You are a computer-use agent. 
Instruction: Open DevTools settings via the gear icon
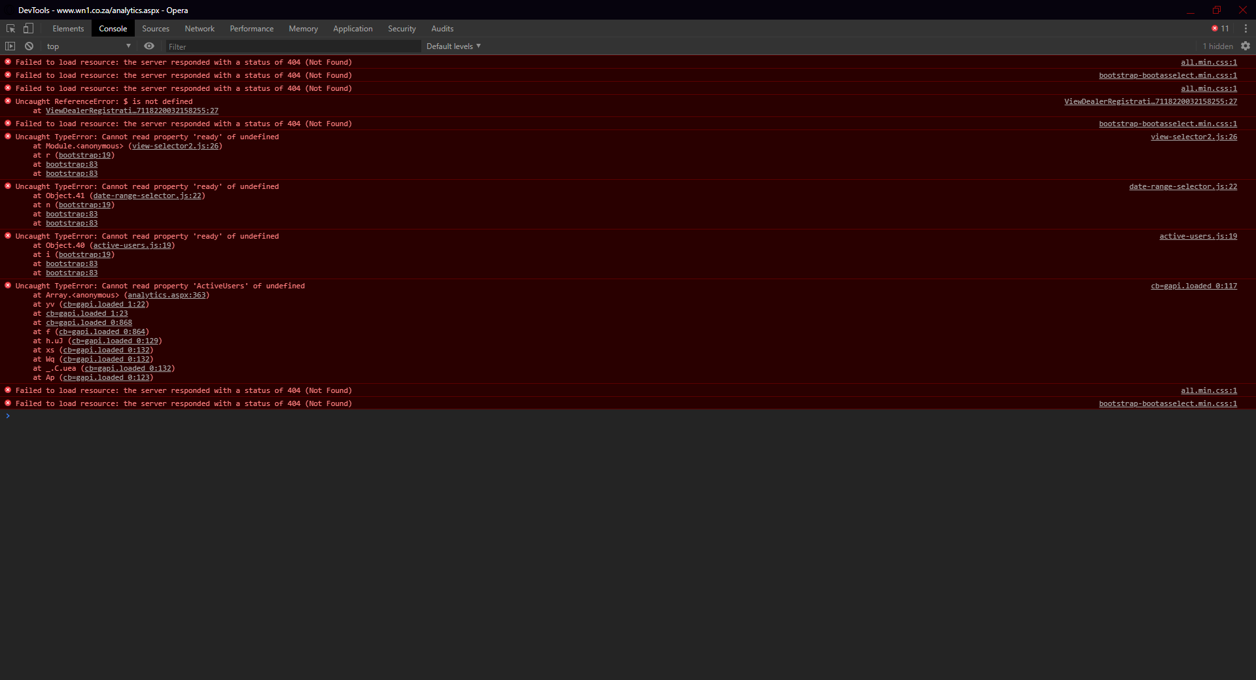[x=1246, y=46]
